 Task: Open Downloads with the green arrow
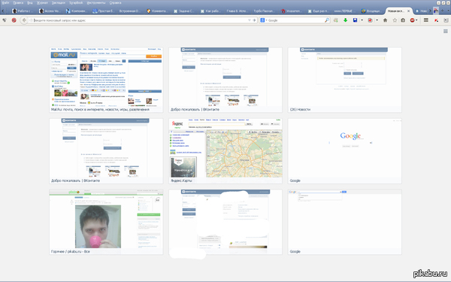coord(346,20)
